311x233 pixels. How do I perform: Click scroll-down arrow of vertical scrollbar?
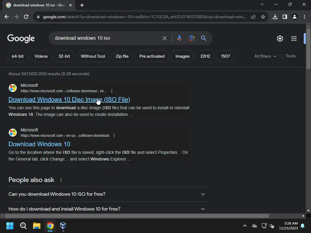(x=308, y=211)
